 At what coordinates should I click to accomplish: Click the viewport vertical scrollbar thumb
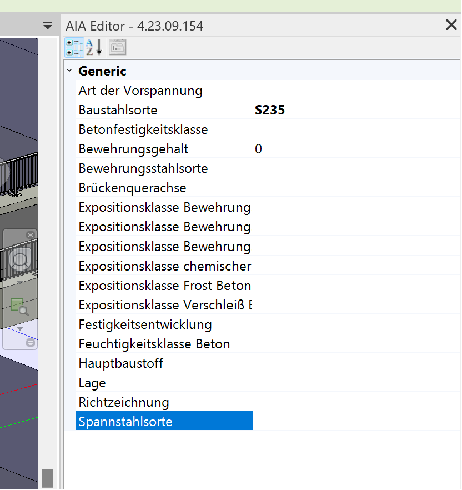pyautogui.click(x=48, y=478)
